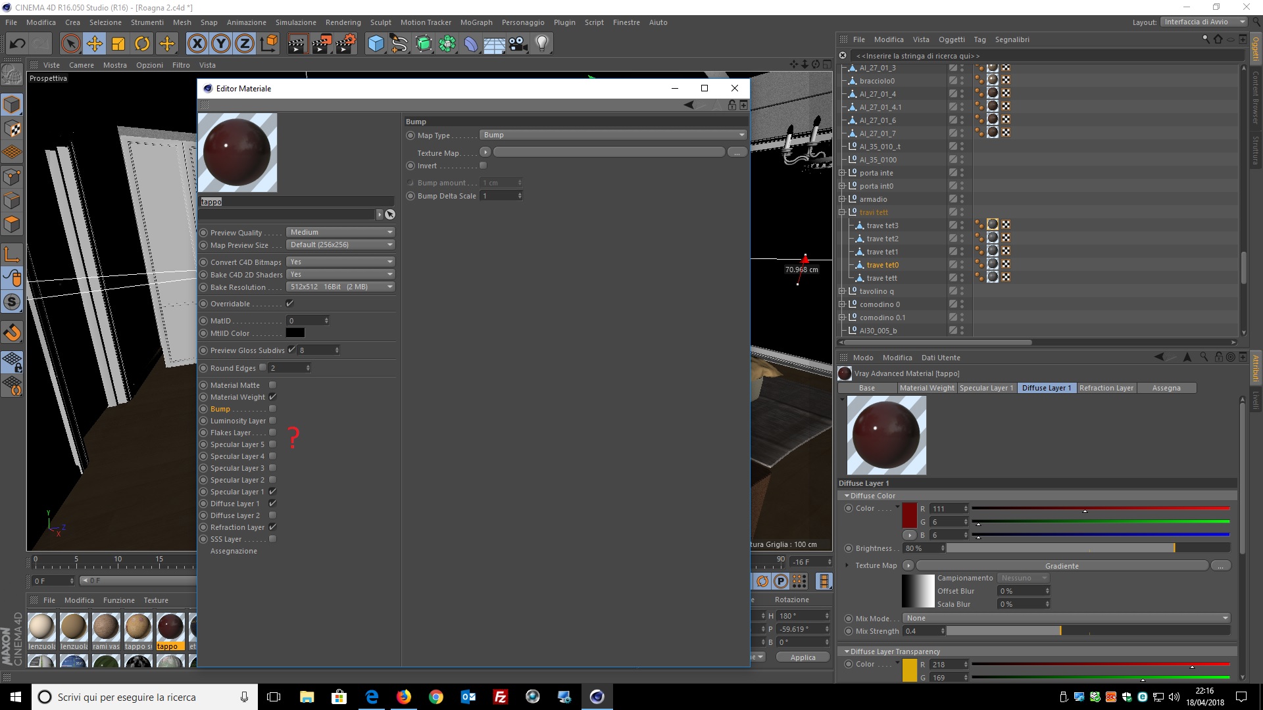Viewport: 1263px width, 710px height.
Task: Select the Rotate tool icon
Action: [142, 44]
